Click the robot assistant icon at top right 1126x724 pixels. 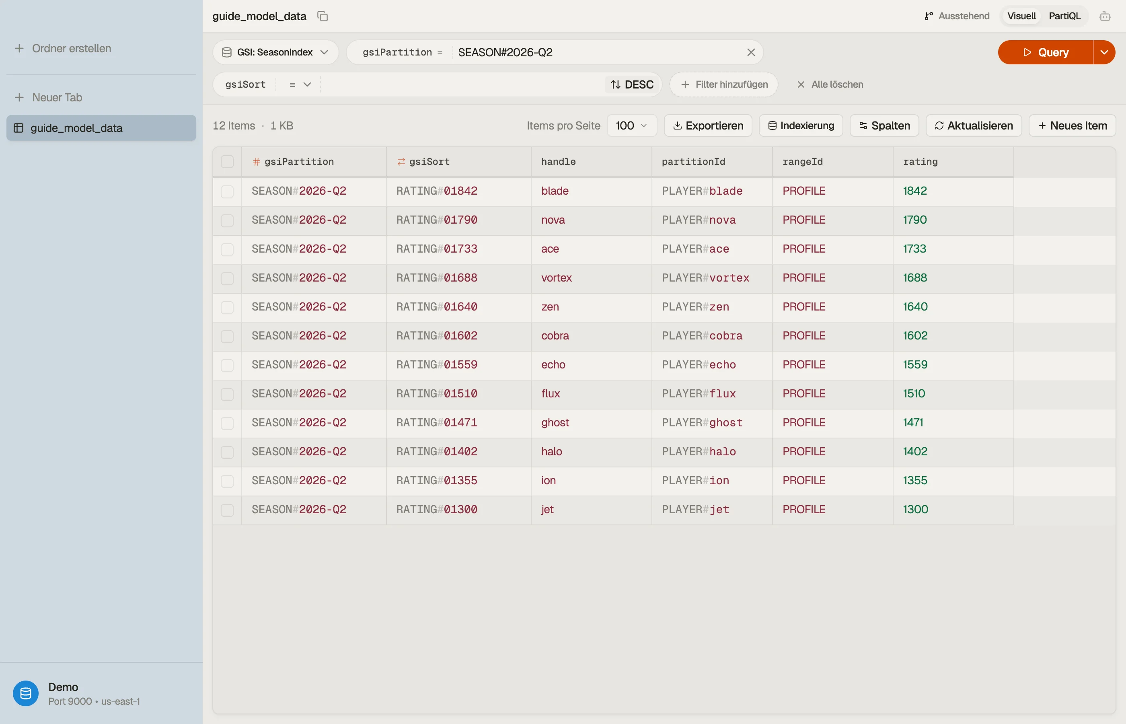pyautogui.click(x=1105, y=16)
